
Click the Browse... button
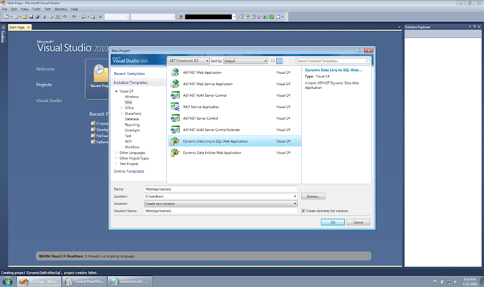313,196
